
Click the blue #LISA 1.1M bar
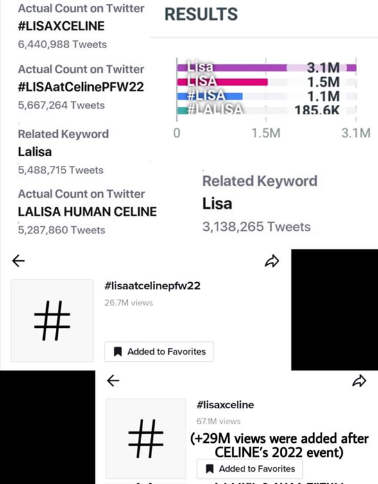pyautogui.click(x=210, y=96)
